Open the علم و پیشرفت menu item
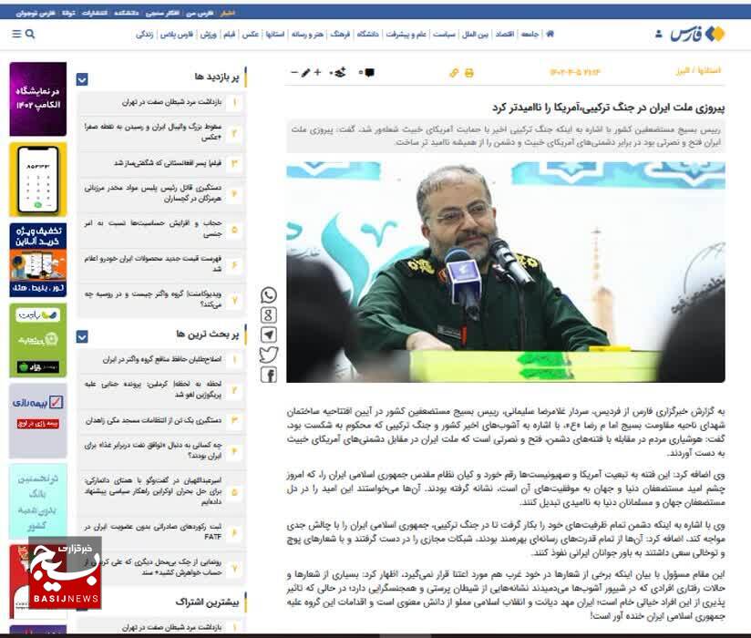Image resolution: width=751 pixels, height=638 pixels. [x=406, y=34]
